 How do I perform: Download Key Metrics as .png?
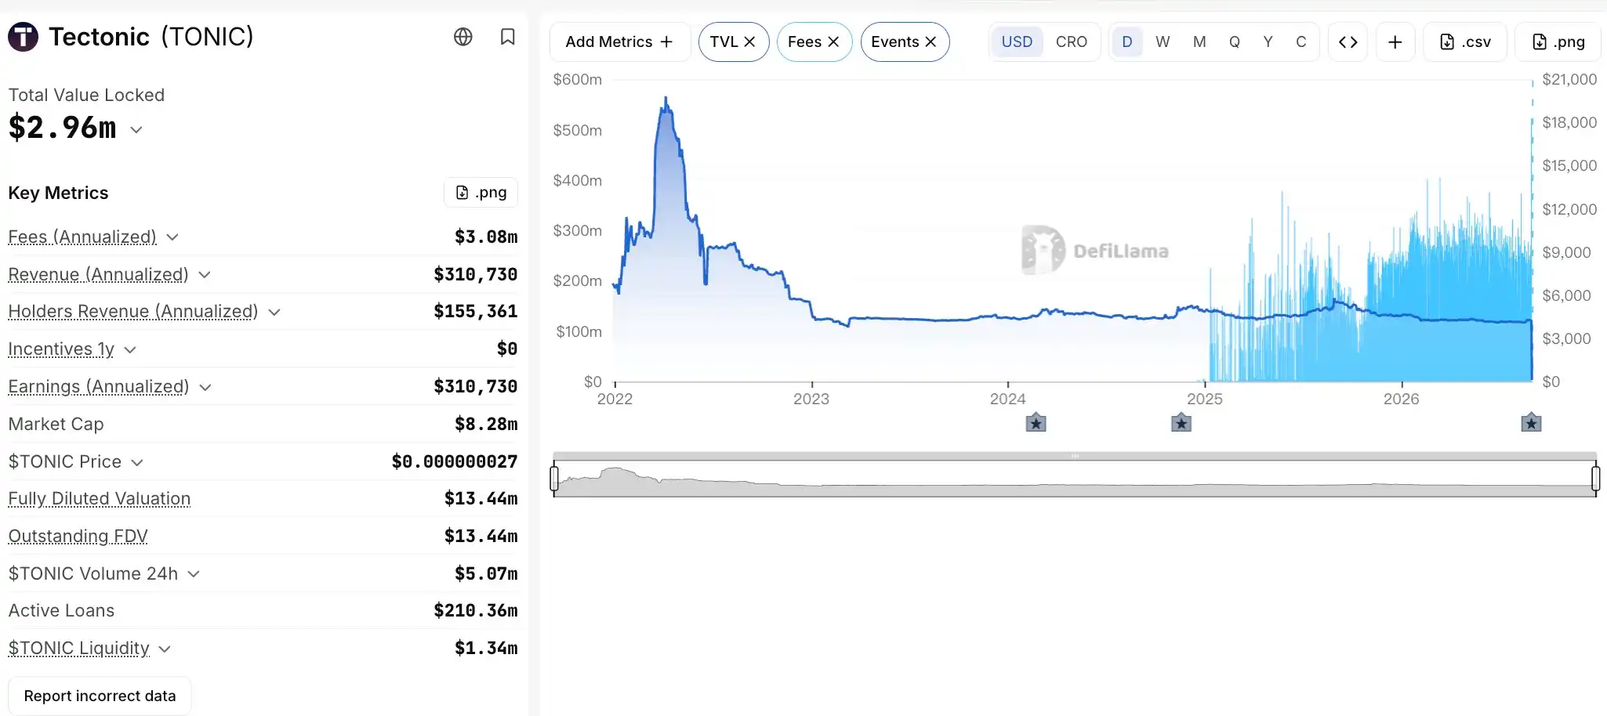[x=481, y=193]
